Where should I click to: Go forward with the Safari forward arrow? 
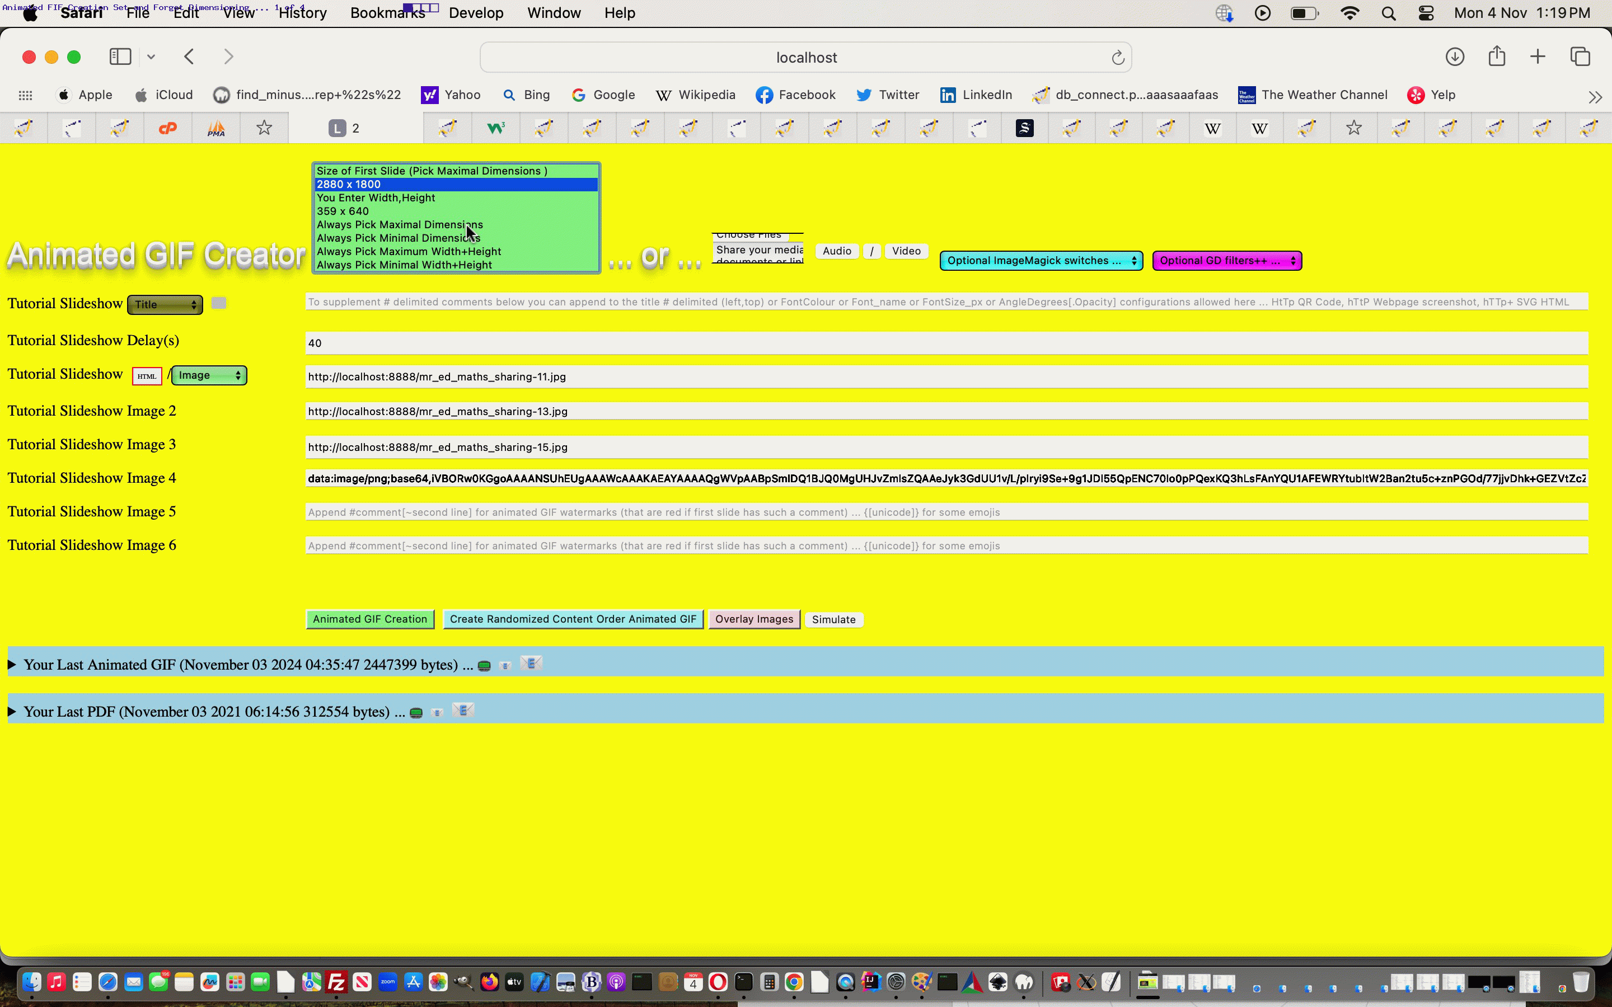coord(228,57)
